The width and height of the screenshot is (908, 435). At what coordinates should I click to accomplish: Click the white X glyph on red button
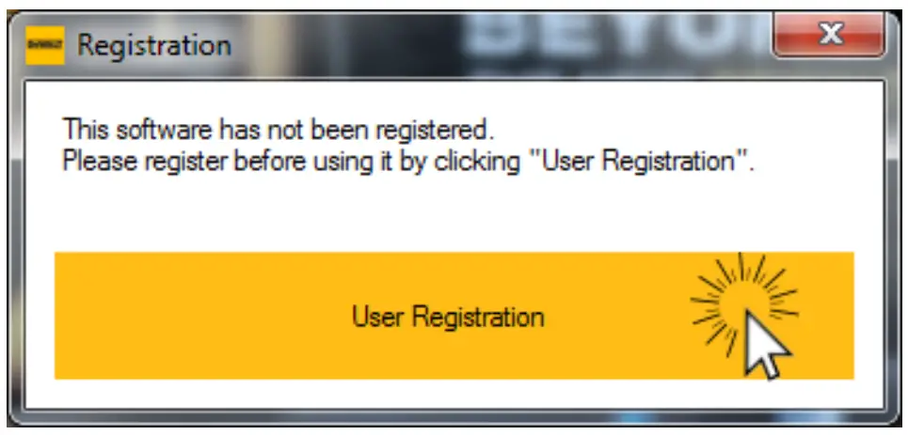click(832, 34)
